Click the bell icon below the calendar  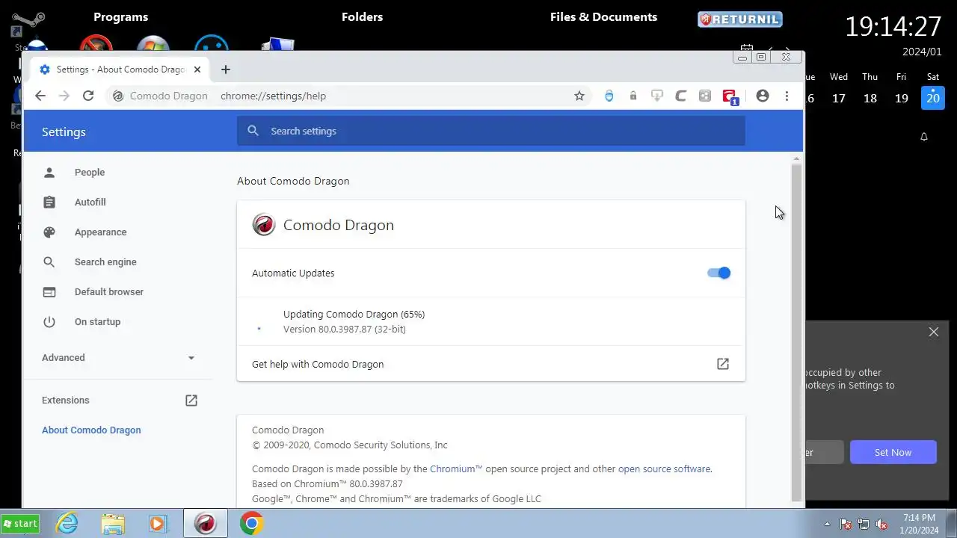924,137
